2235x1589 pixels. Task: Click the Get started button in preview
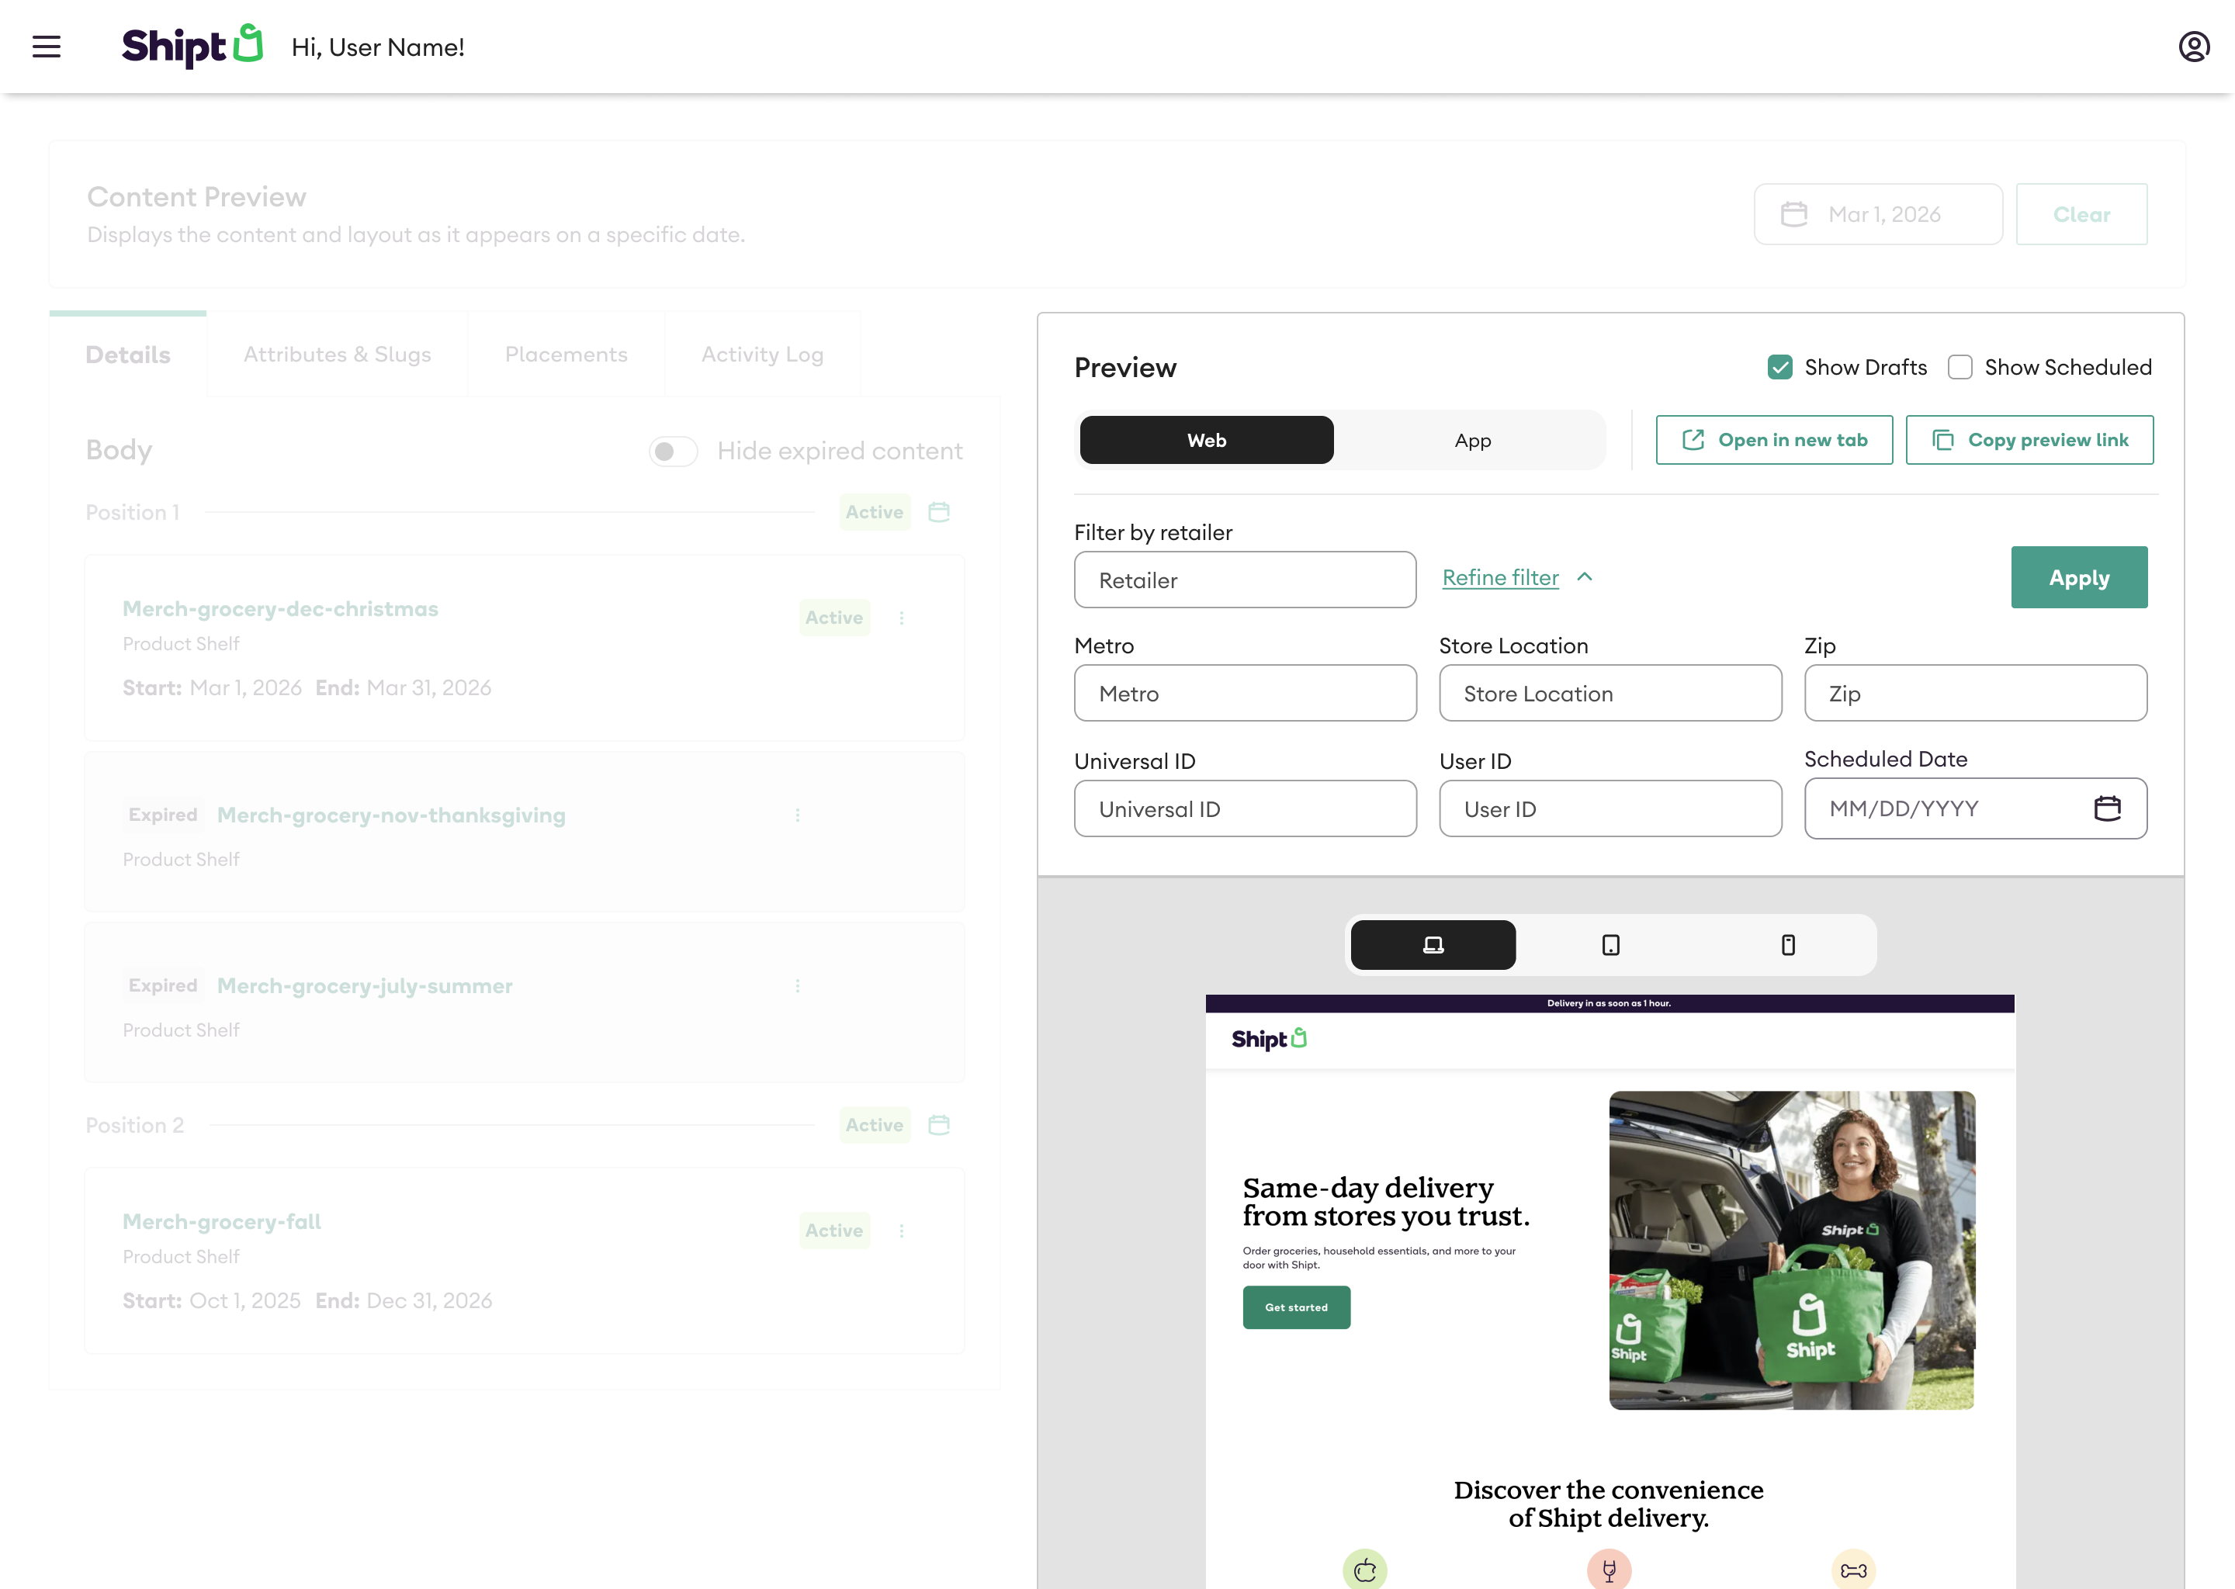(1297, 1307)
